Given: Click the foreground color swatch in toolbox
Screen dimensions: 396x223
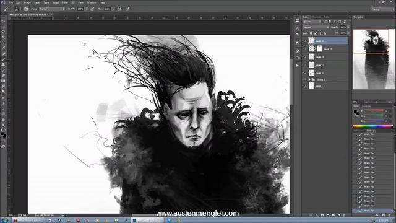Looking at the screenshot, I should click(2, 134).
